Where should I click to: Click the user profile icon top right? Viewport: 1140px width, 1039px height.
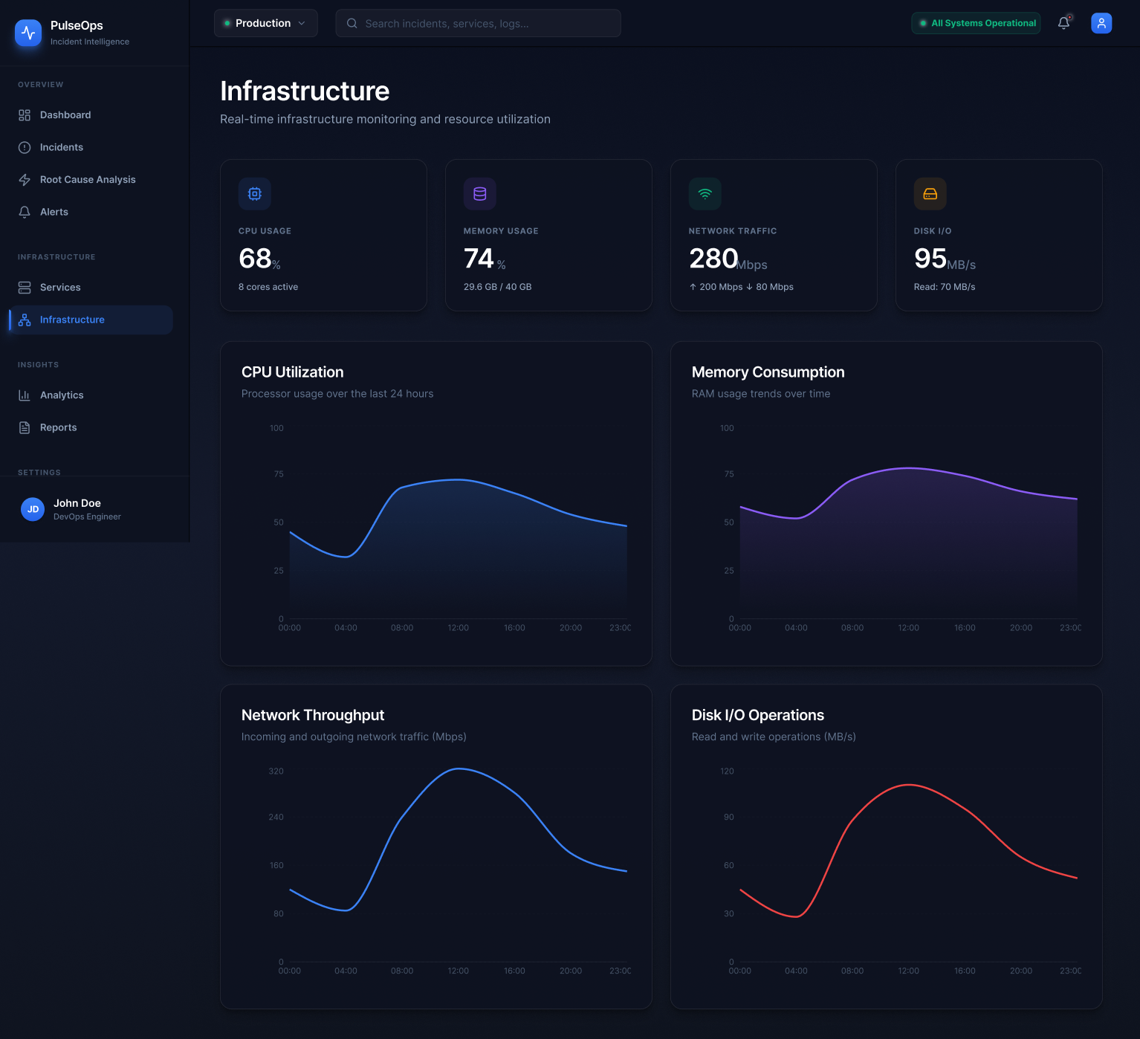(1101, 23)
